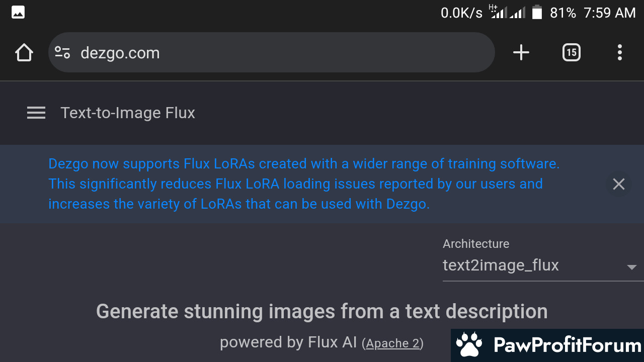Tap the 7:59 AM clock
This screenshot has width=644, height=362.
610,13
